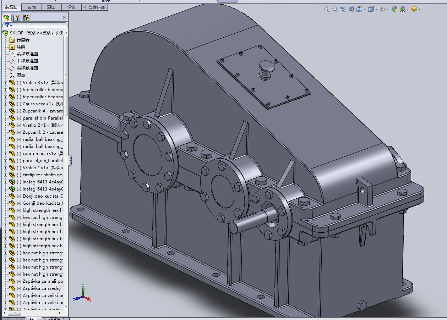The width and height of the screenshot is (447, 320).
Task: Click the View Orientation cube icon
Action: click(x=359, y=9)
